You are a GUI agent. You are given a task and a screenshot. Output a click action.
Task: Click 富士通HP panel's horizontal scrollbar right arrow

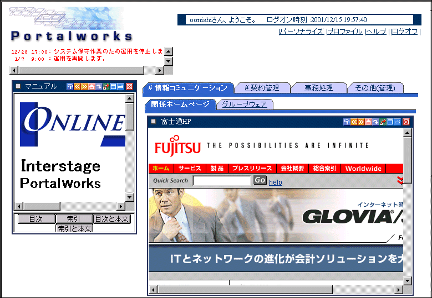(398, 290)
